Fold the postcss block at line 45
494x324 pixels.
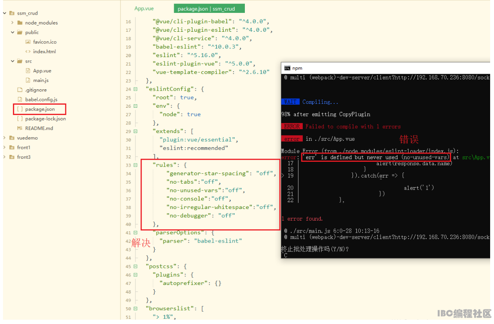pos(136,266)
